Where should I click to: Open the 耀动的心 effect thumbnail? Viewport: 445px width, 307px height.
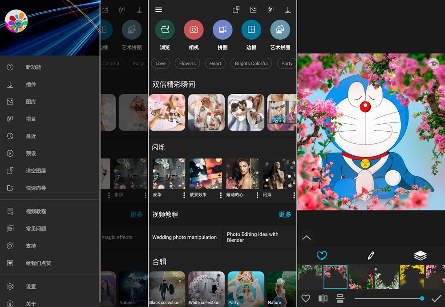click(x=243, y=174)
